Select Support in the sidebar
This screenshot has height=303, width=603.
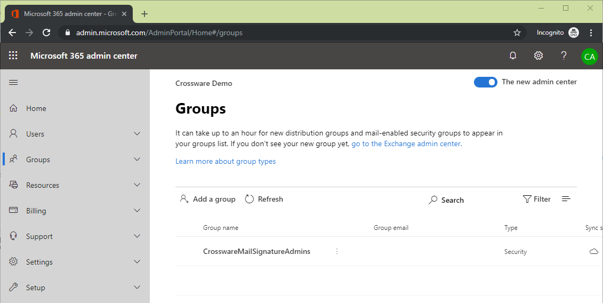coord(39,236)
